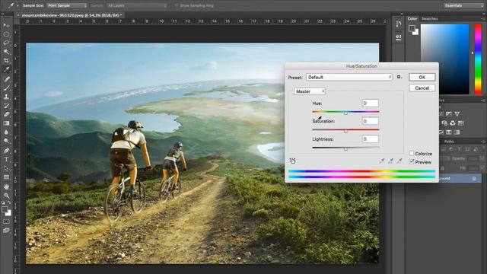487x274 pixels.
Task: Open the preset options gear menu
Action: coord(399,77)
